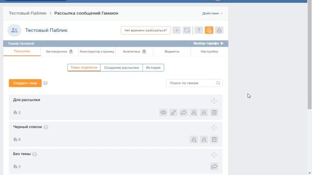Click Рассылка сообщений Гамаюн breadcrumb text
This screenshot has width=312, height=175.
[x=86, y=13]
